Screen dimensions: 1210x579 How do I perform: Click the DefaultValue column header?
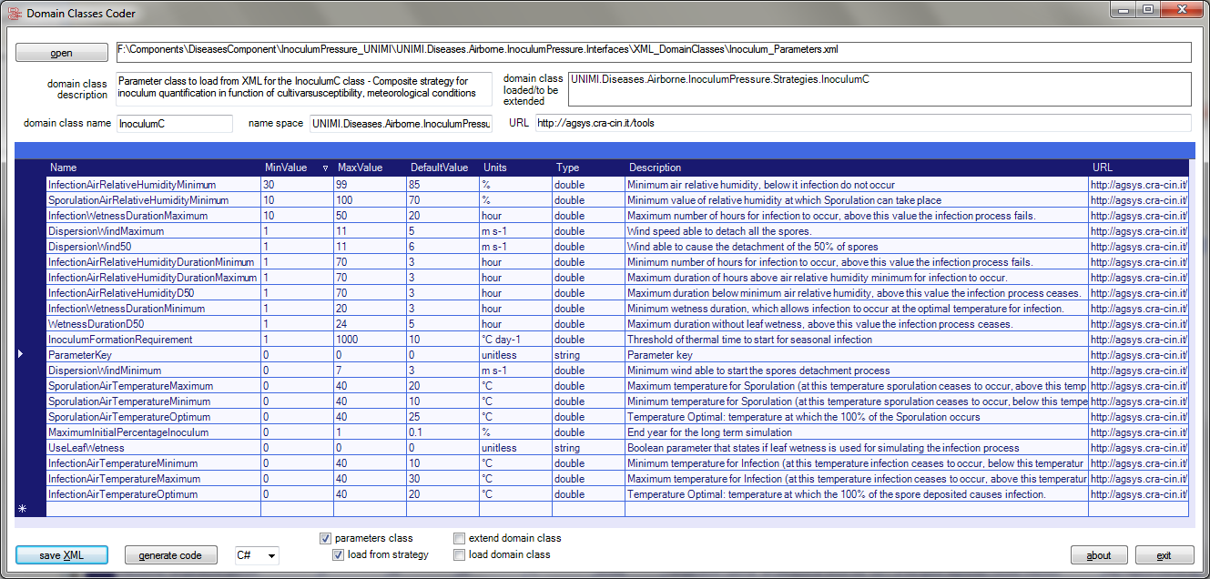pyautogui.click(x=442, y=168)
